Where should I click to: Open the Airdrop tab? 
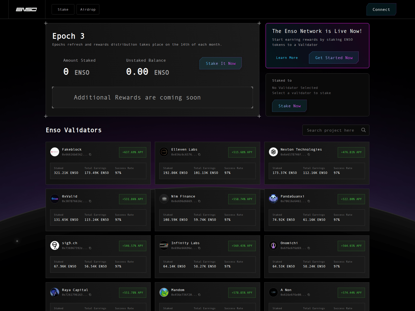coord(88,9)
